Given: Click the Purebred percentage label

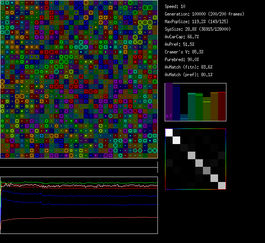Looking at the screenshot, I should [182, 60].
